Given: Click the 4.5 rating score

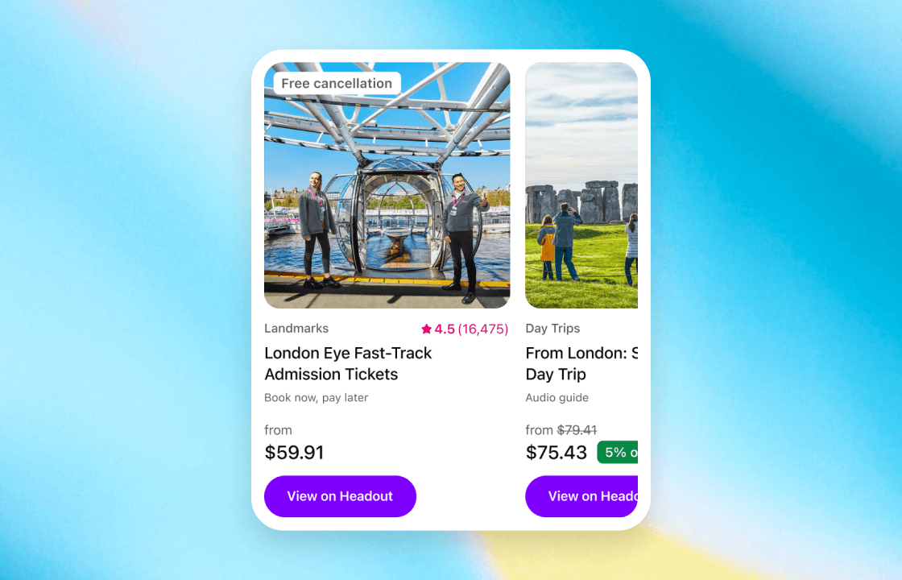Looking at the screenshot, I should [x=445, y=329].
